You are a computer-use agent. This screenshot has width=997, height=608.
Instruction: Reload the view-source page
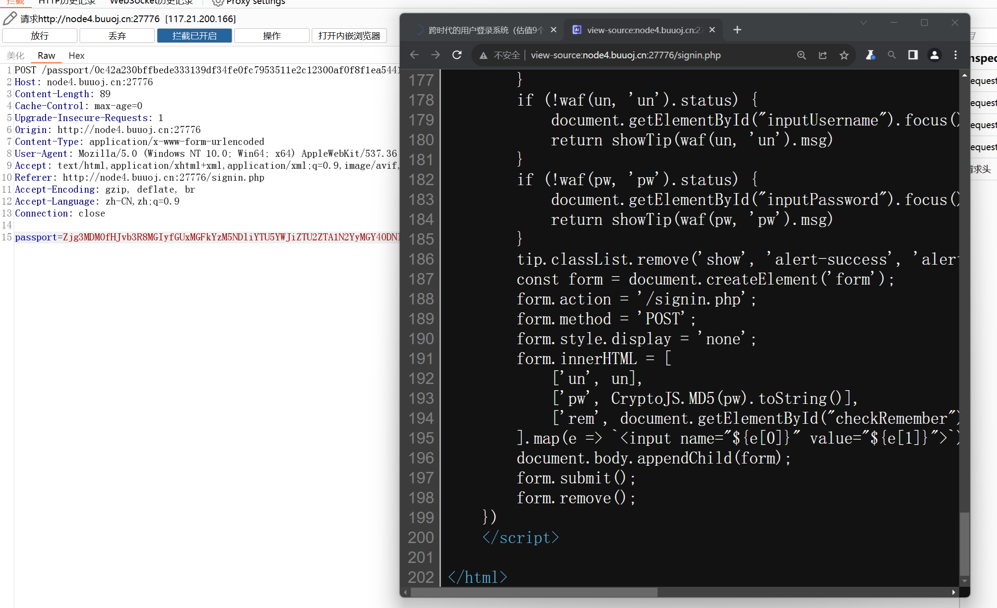tap(457, 55)
